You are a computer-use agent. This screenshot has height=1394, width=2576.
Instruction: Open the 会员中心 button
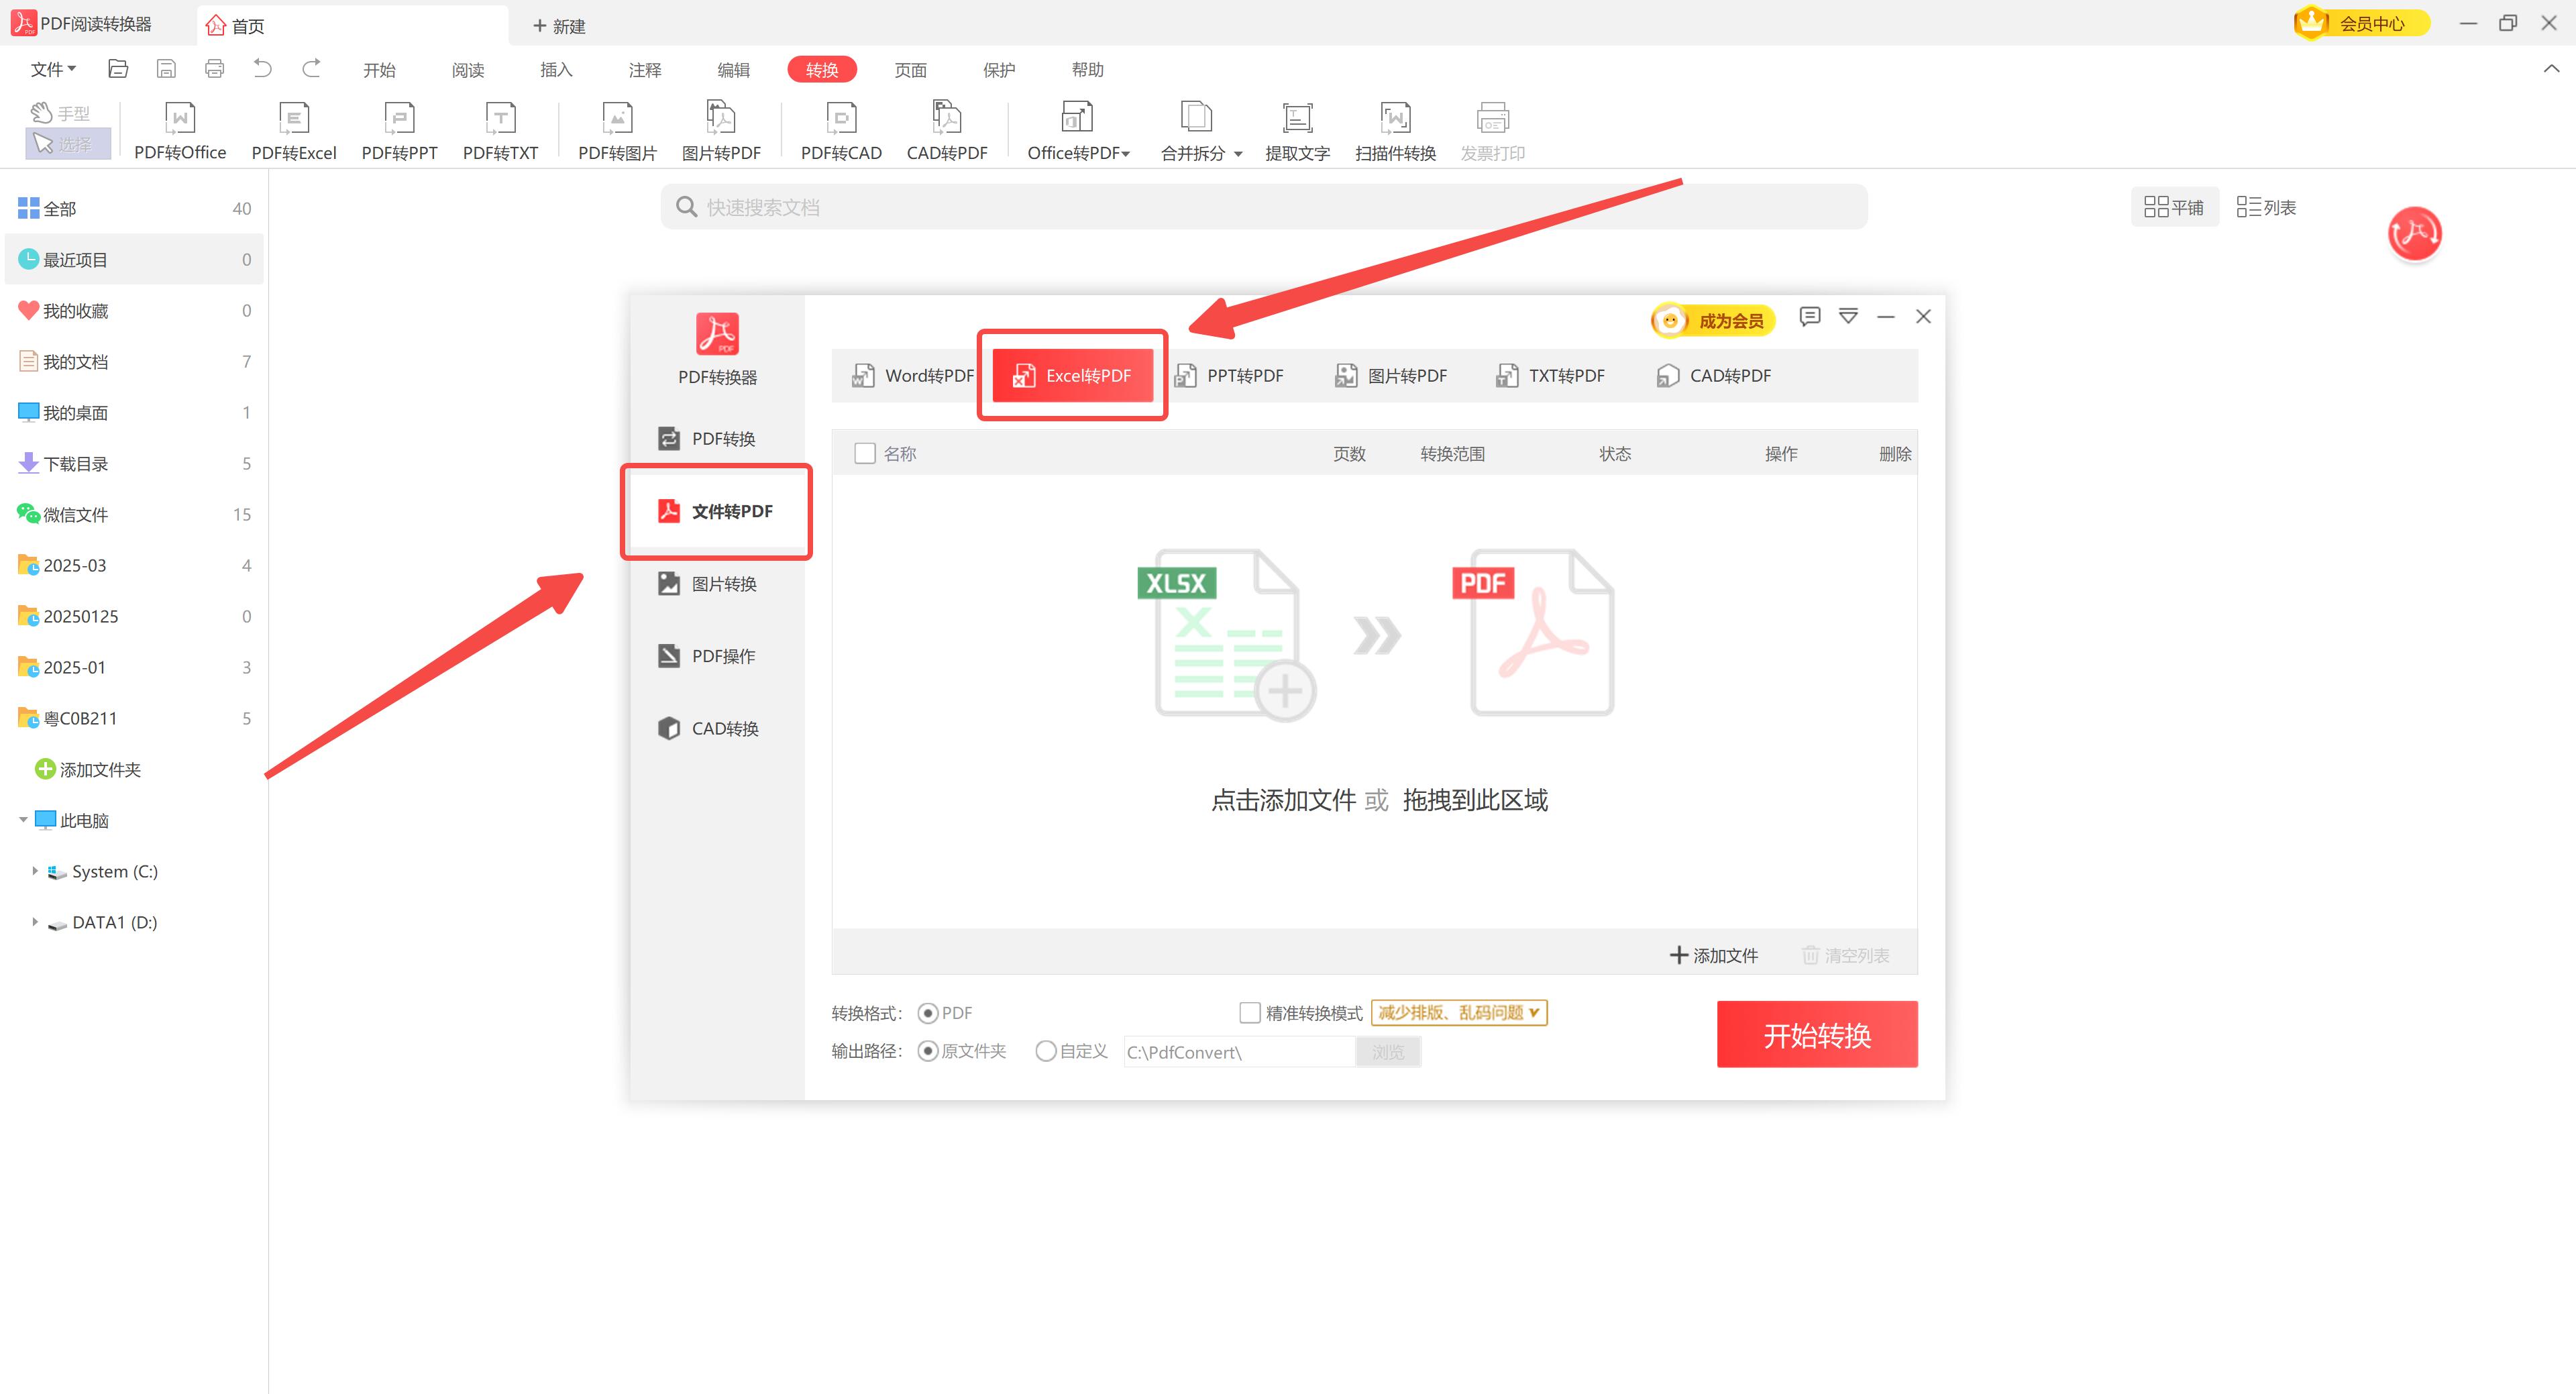point(2362,23)
